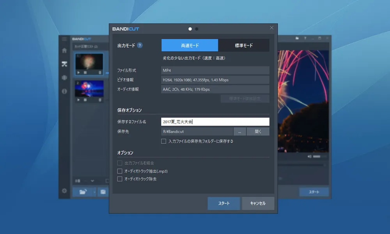
Task: Click the ビデオ情報 H264 field
Action: [x=215, y=80]
